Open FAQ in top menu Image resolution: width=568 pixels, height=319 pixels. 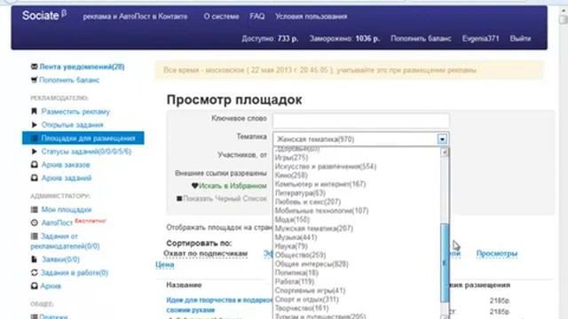tap(256, 16)
